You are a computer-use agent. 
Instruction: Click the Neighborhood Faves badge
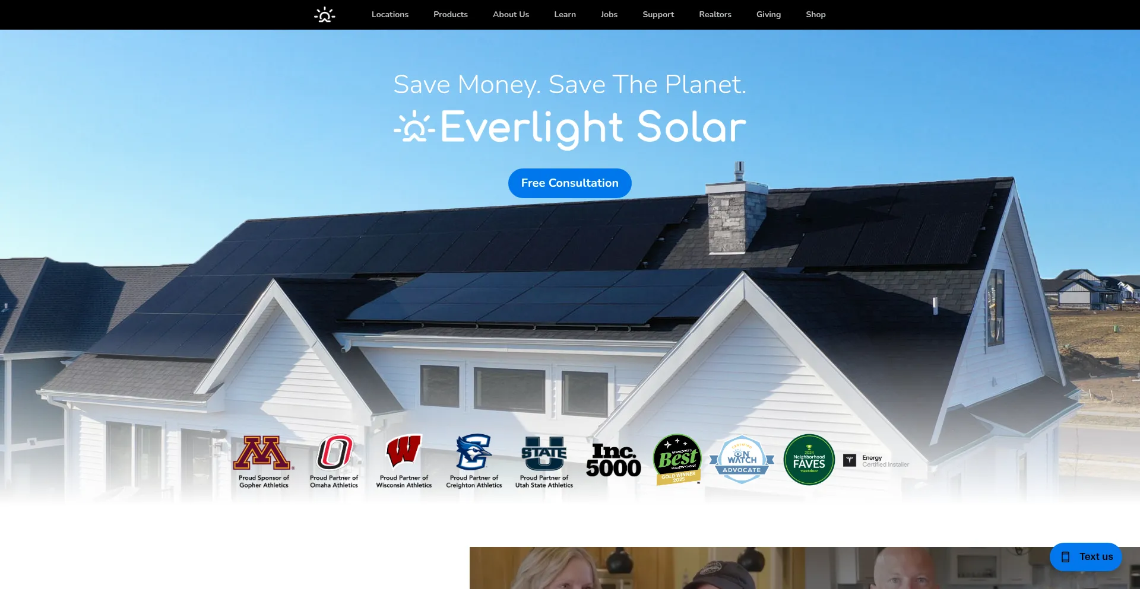[x=809, y=460]
